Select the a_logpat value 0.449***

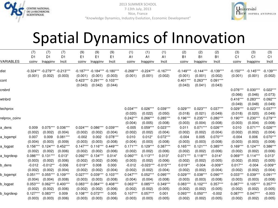(112, 146)
